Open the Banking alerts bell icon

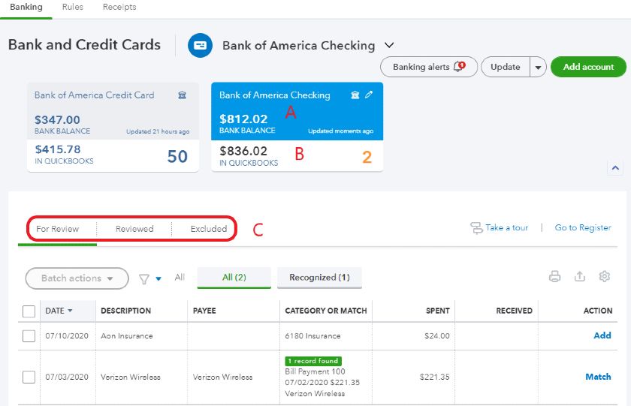click(x=459, y=66)
